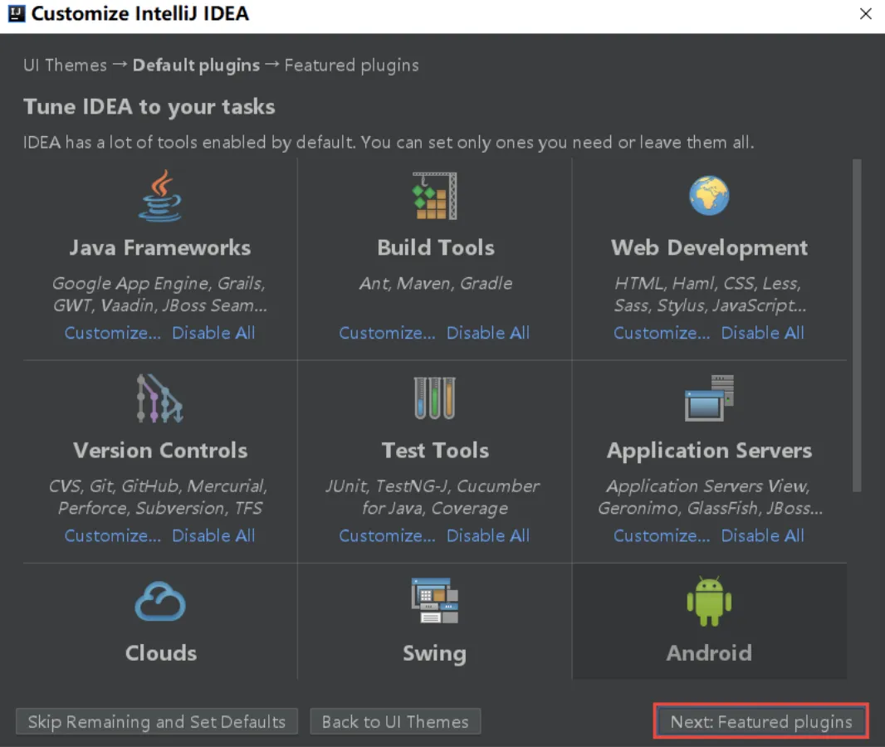The width and height of the screenshot is (885, 747).
Task: Select the Java Frameworks heading
Action: pyautogui.click(x=160, y=247)
